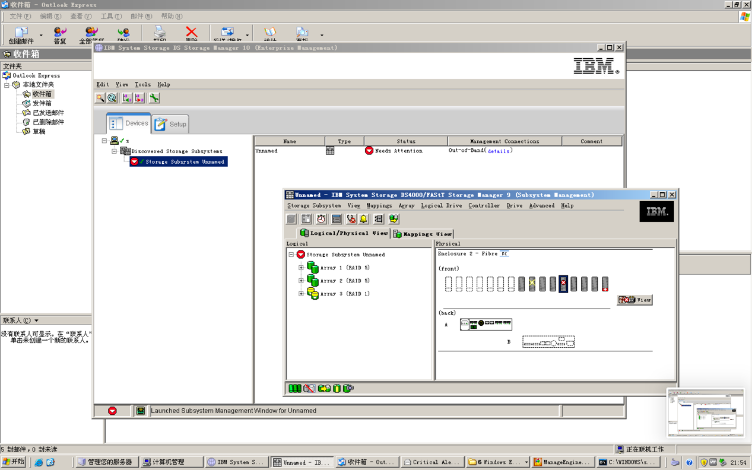The height and width of the screenshot is (470, 752).
Task: Open the Setup tab
Action: 171,124
